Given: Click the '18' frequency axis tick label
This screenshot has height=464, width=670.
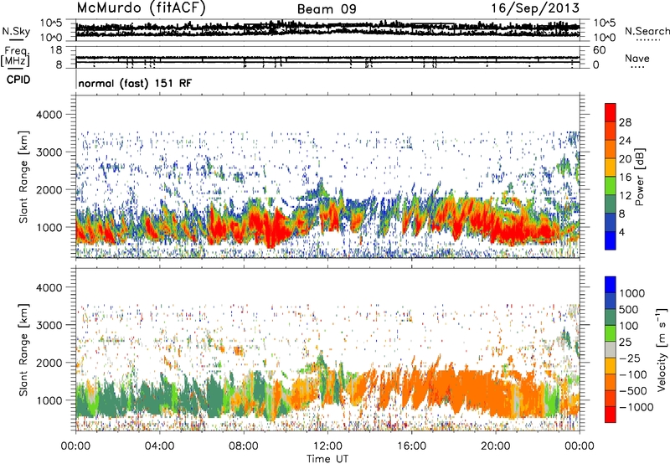Looking at the screenshot, I should [56, 50].
